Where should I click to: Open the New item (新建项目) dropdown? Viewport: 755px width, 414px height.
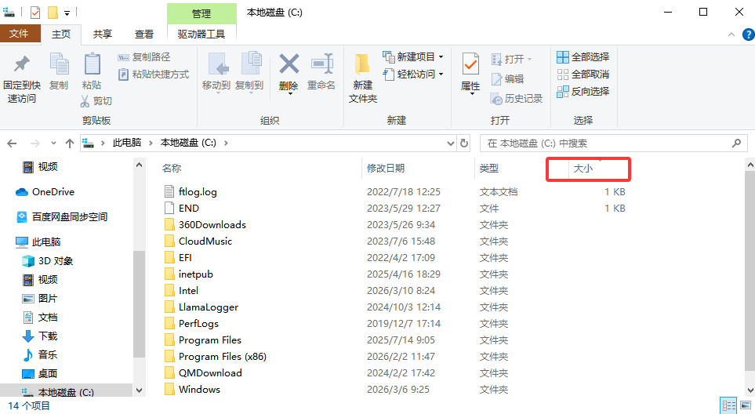pyautogui.click(x=413, y=56)
